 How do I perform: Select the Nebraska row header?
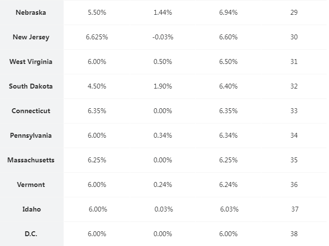(31, 12)
